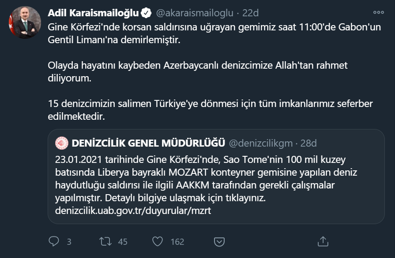Click the Retweet arrows icon
The width and height of the screenshot is (395, 258).
[x=105, y=241]
